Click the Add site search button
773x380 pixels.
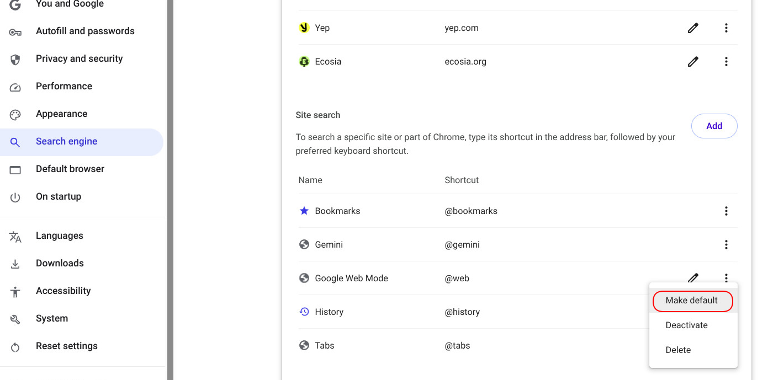pyautogui.click(x=714, y=126)
